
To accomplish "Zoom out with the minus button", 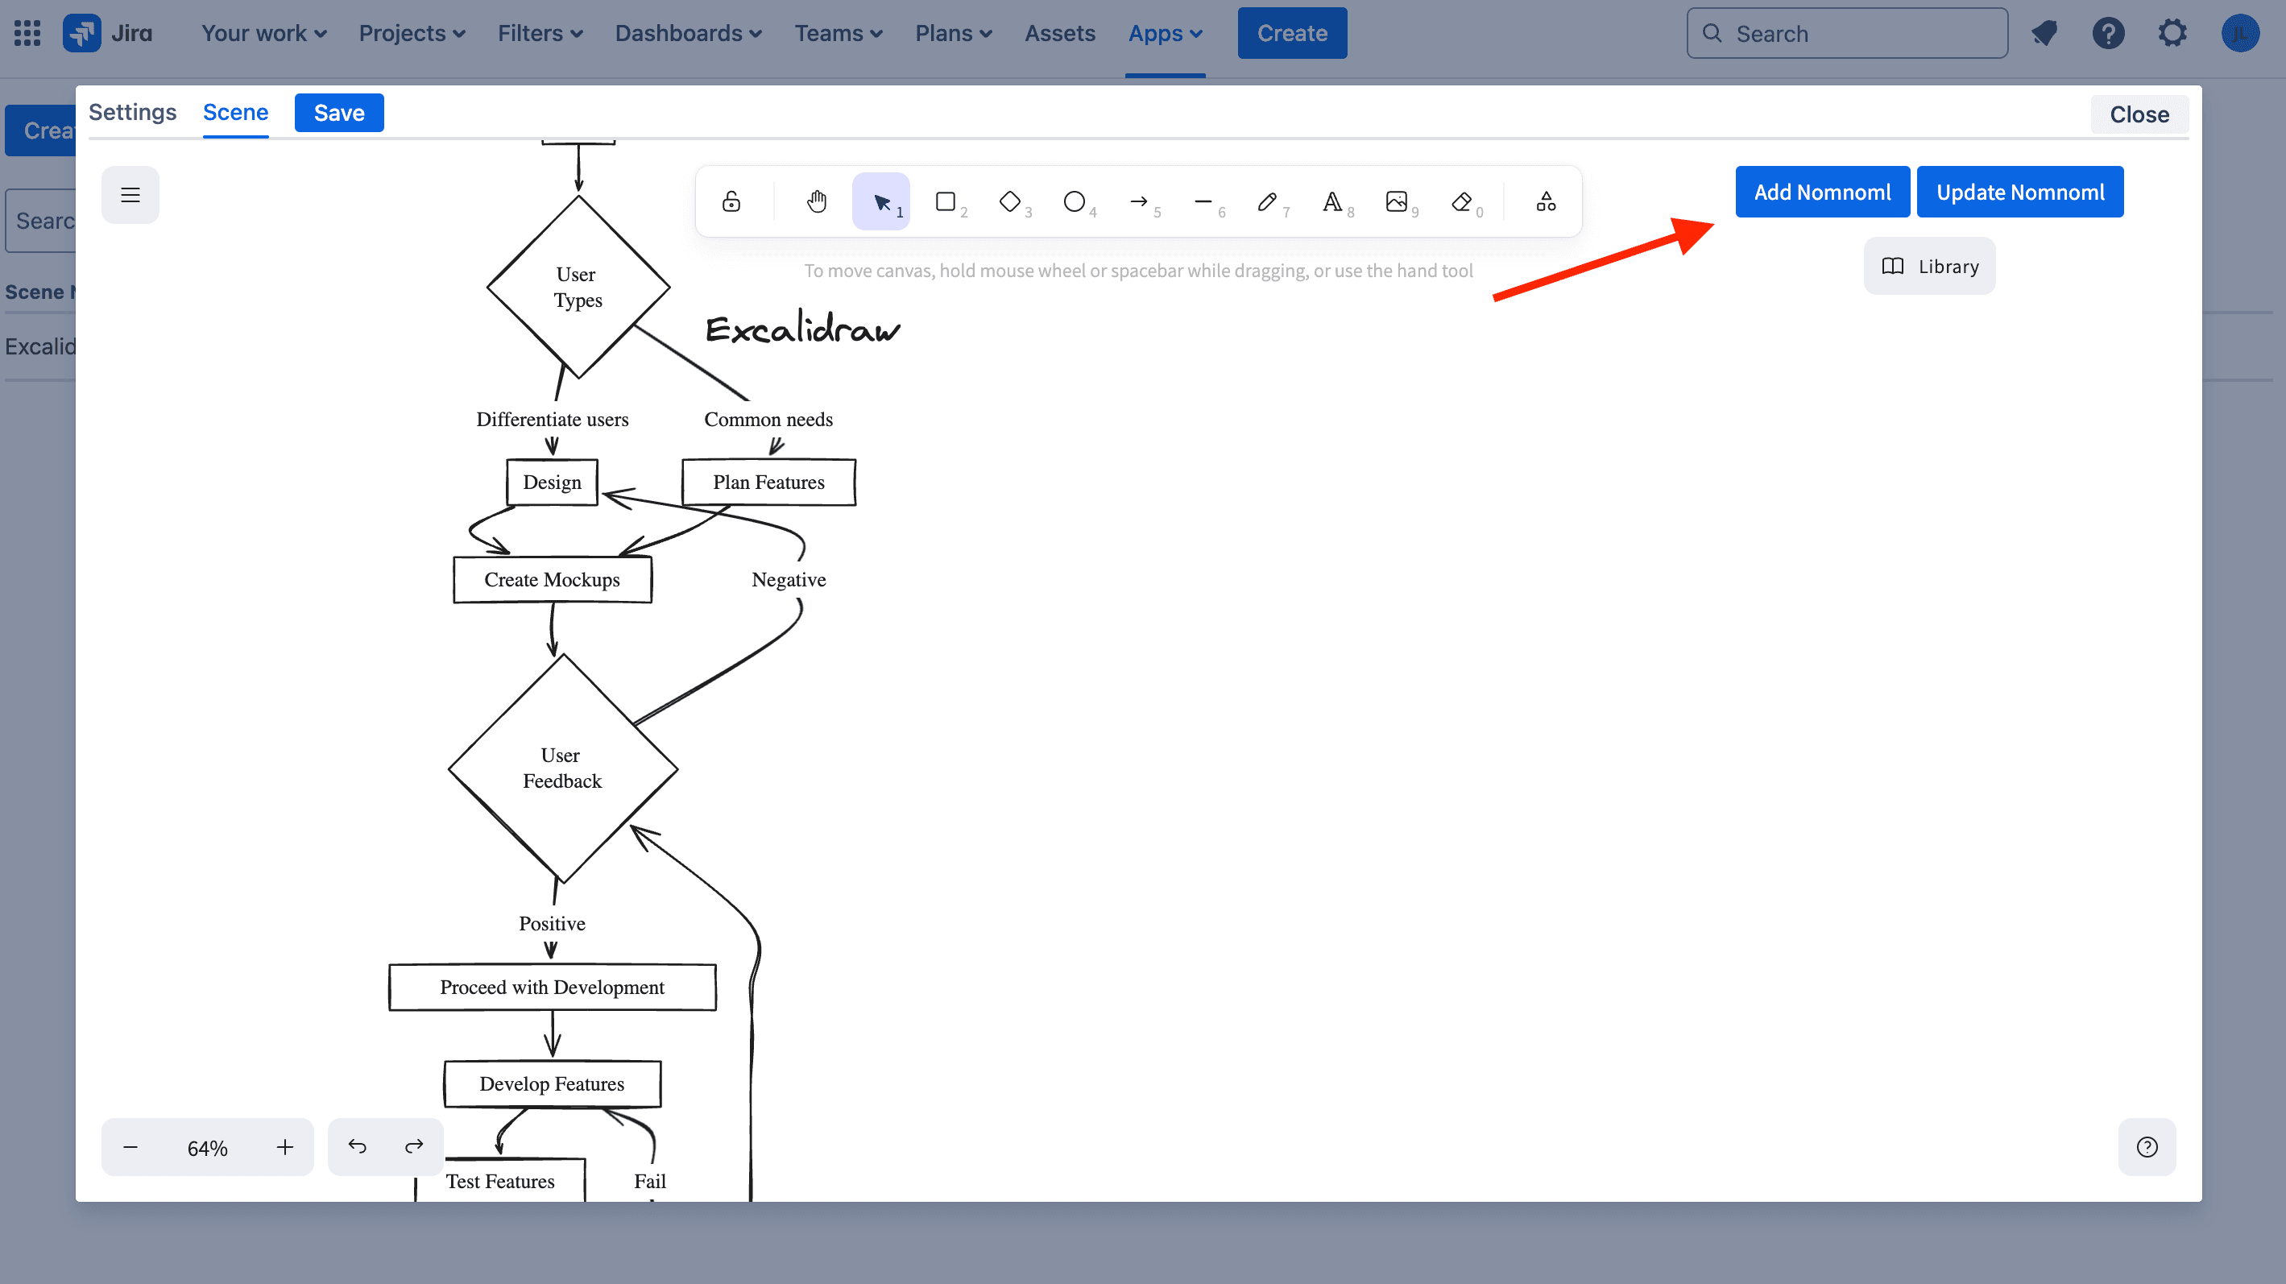I will (x=130, y=1147).
